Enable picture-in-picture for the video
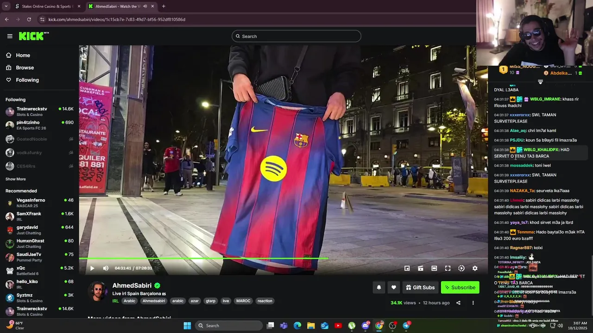 (x=407, y=268)
